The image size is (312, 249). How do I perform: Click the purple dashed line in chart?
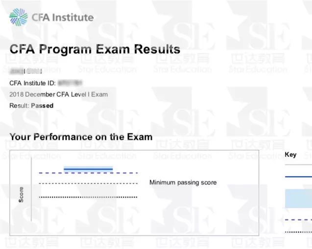88,173
